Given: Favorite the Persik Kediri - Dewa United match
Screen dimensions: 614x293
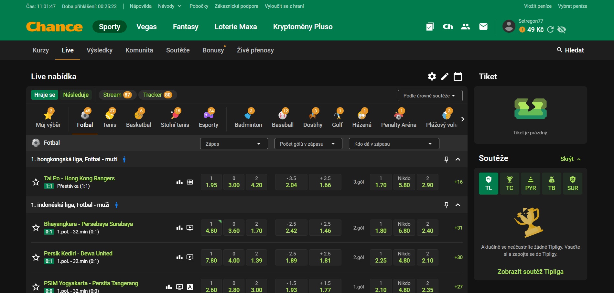Looking at the screenshot, I should (36, 257).
